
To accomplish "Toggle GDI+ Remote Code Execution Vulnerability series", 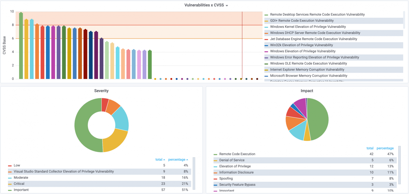I will (302, 21).
